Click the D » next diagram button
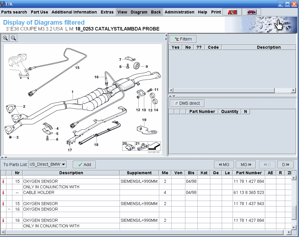Viewport: 299px width, 237px height. pyautogui.click(x=285, y=165)
